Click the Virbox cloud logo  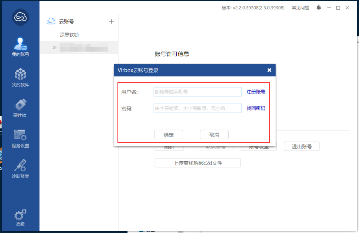tap(20, 17)
